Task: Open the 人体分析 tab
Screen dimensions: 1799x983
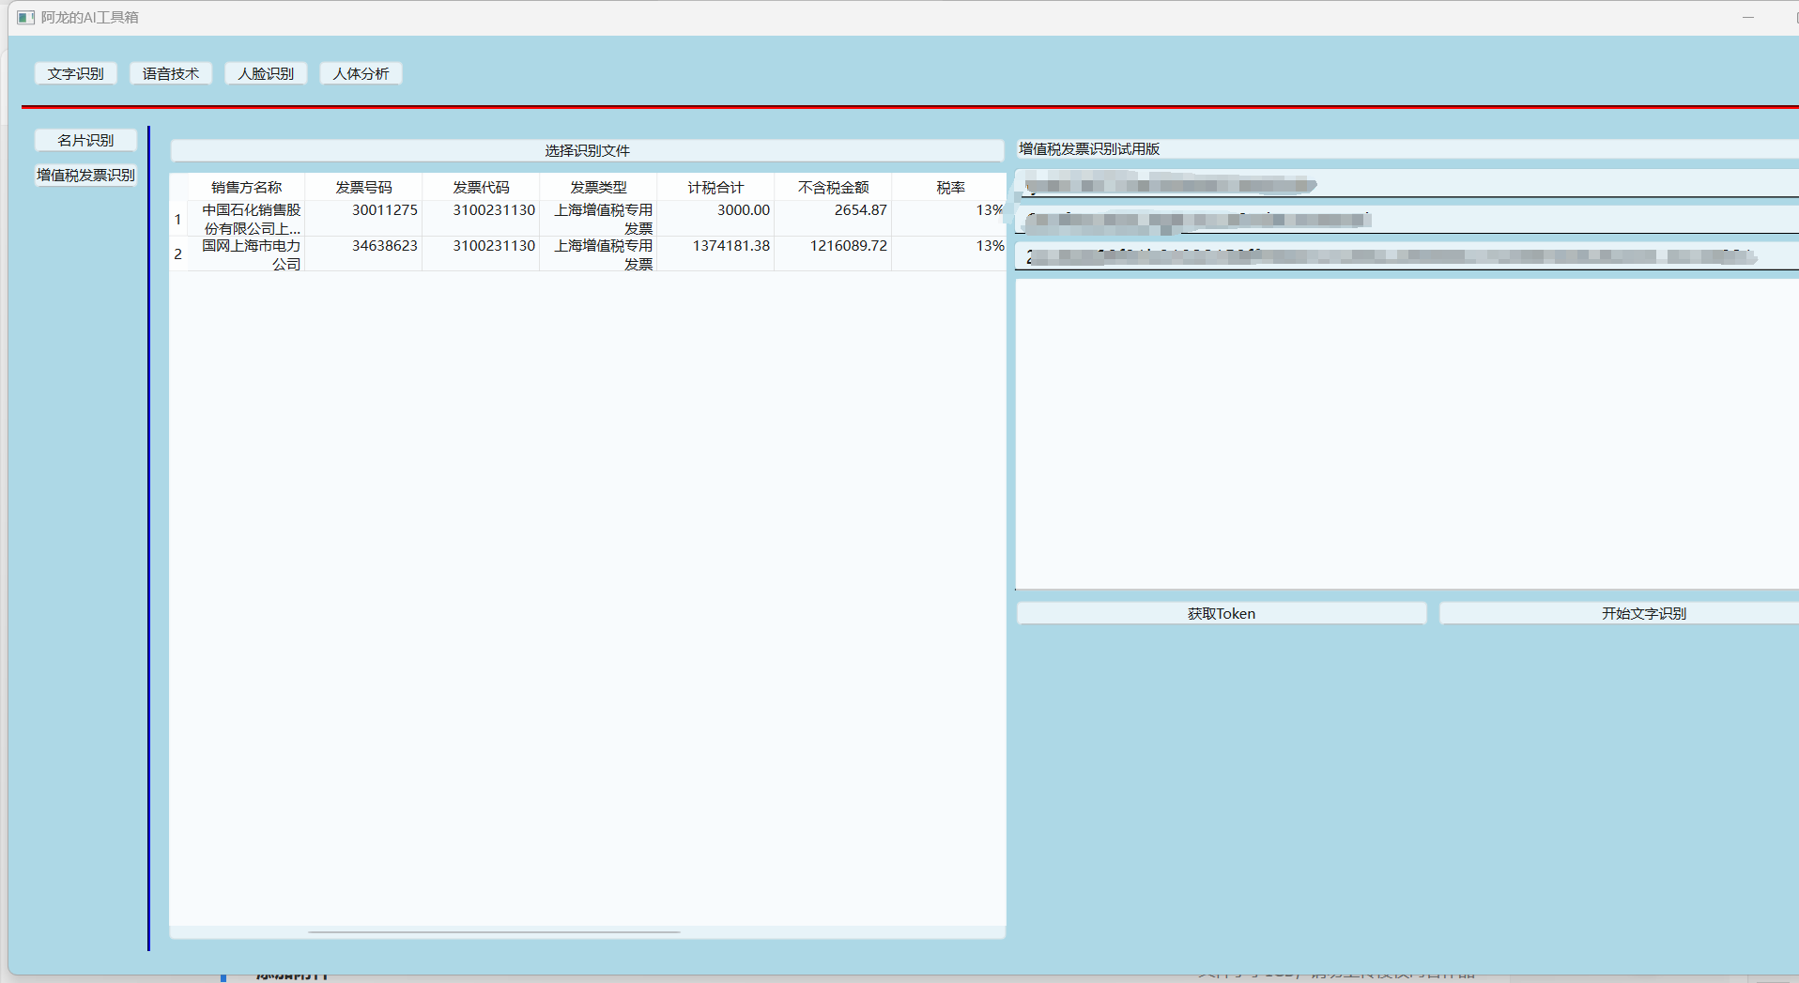Action: 361,73
